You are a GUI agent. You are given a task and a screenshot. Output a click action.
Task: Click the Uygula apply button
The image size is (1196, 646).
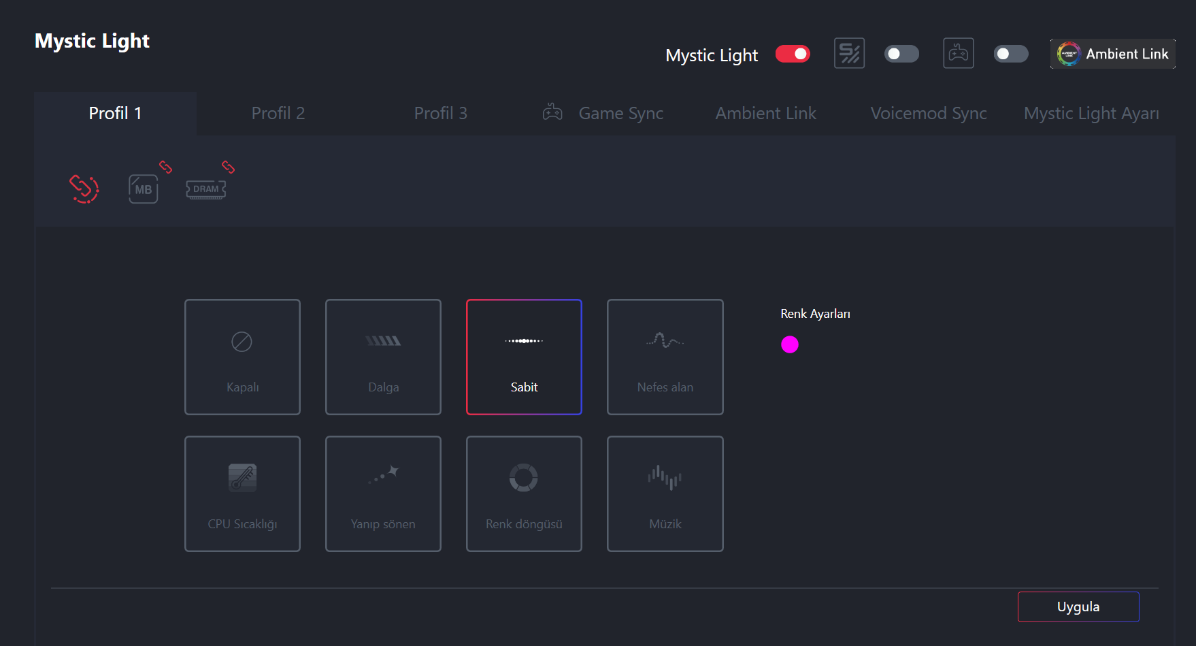pos(1078,607)
